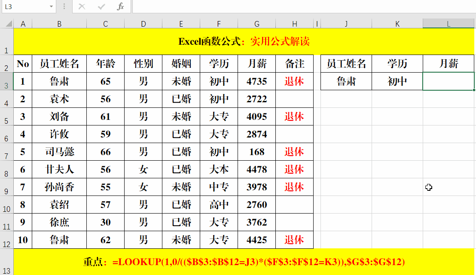Image resolution: width=476 pixels, height=275 pixels.
Task: Select column F header
Action: 219,24
